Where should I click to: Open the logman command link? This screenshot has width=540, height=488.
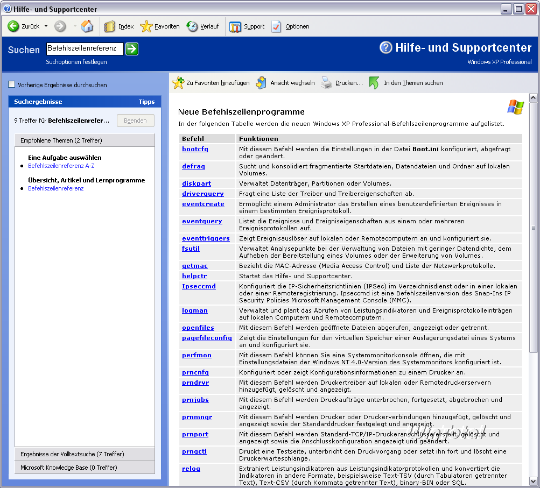click(194, 310)
